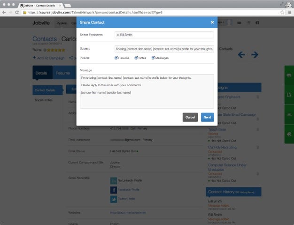The image size is (294, 225).
Task: Click the gmail.com email address
Action: click(x=125, y=140)
